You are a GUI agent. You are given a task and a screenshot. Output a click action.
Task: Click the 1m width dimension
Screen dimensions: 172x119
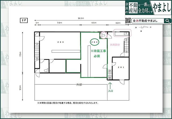click(37, 23)
